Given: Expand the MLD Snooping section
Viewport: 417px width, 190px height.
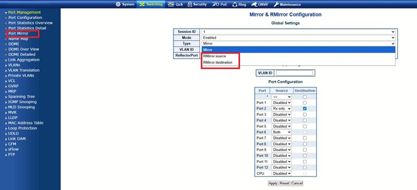Looking at the screenshot, I should point(21,107).
